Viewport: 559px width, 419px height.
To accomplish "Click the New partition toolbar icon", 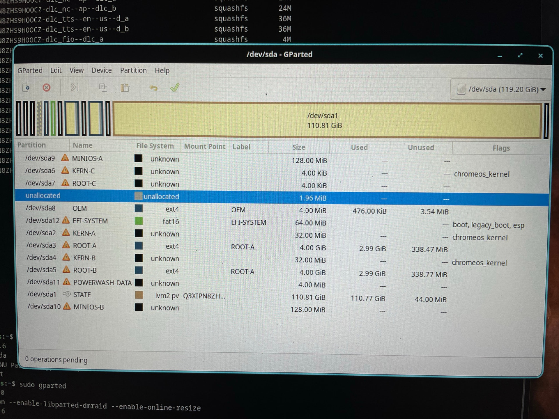I will click(x=26, y=88).
